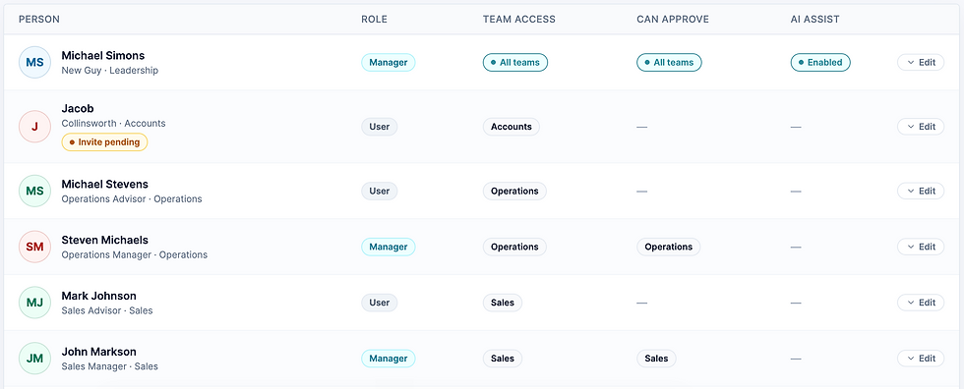Click Operations Advisor · Operations subtitle
964x389 pixels.
pos(132,199)
